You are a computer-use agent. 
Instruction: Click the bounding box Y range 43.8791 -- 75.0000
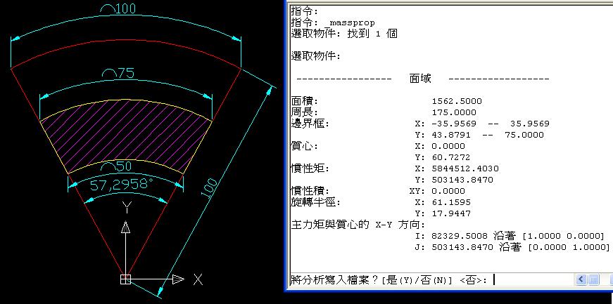coord(488,135)
